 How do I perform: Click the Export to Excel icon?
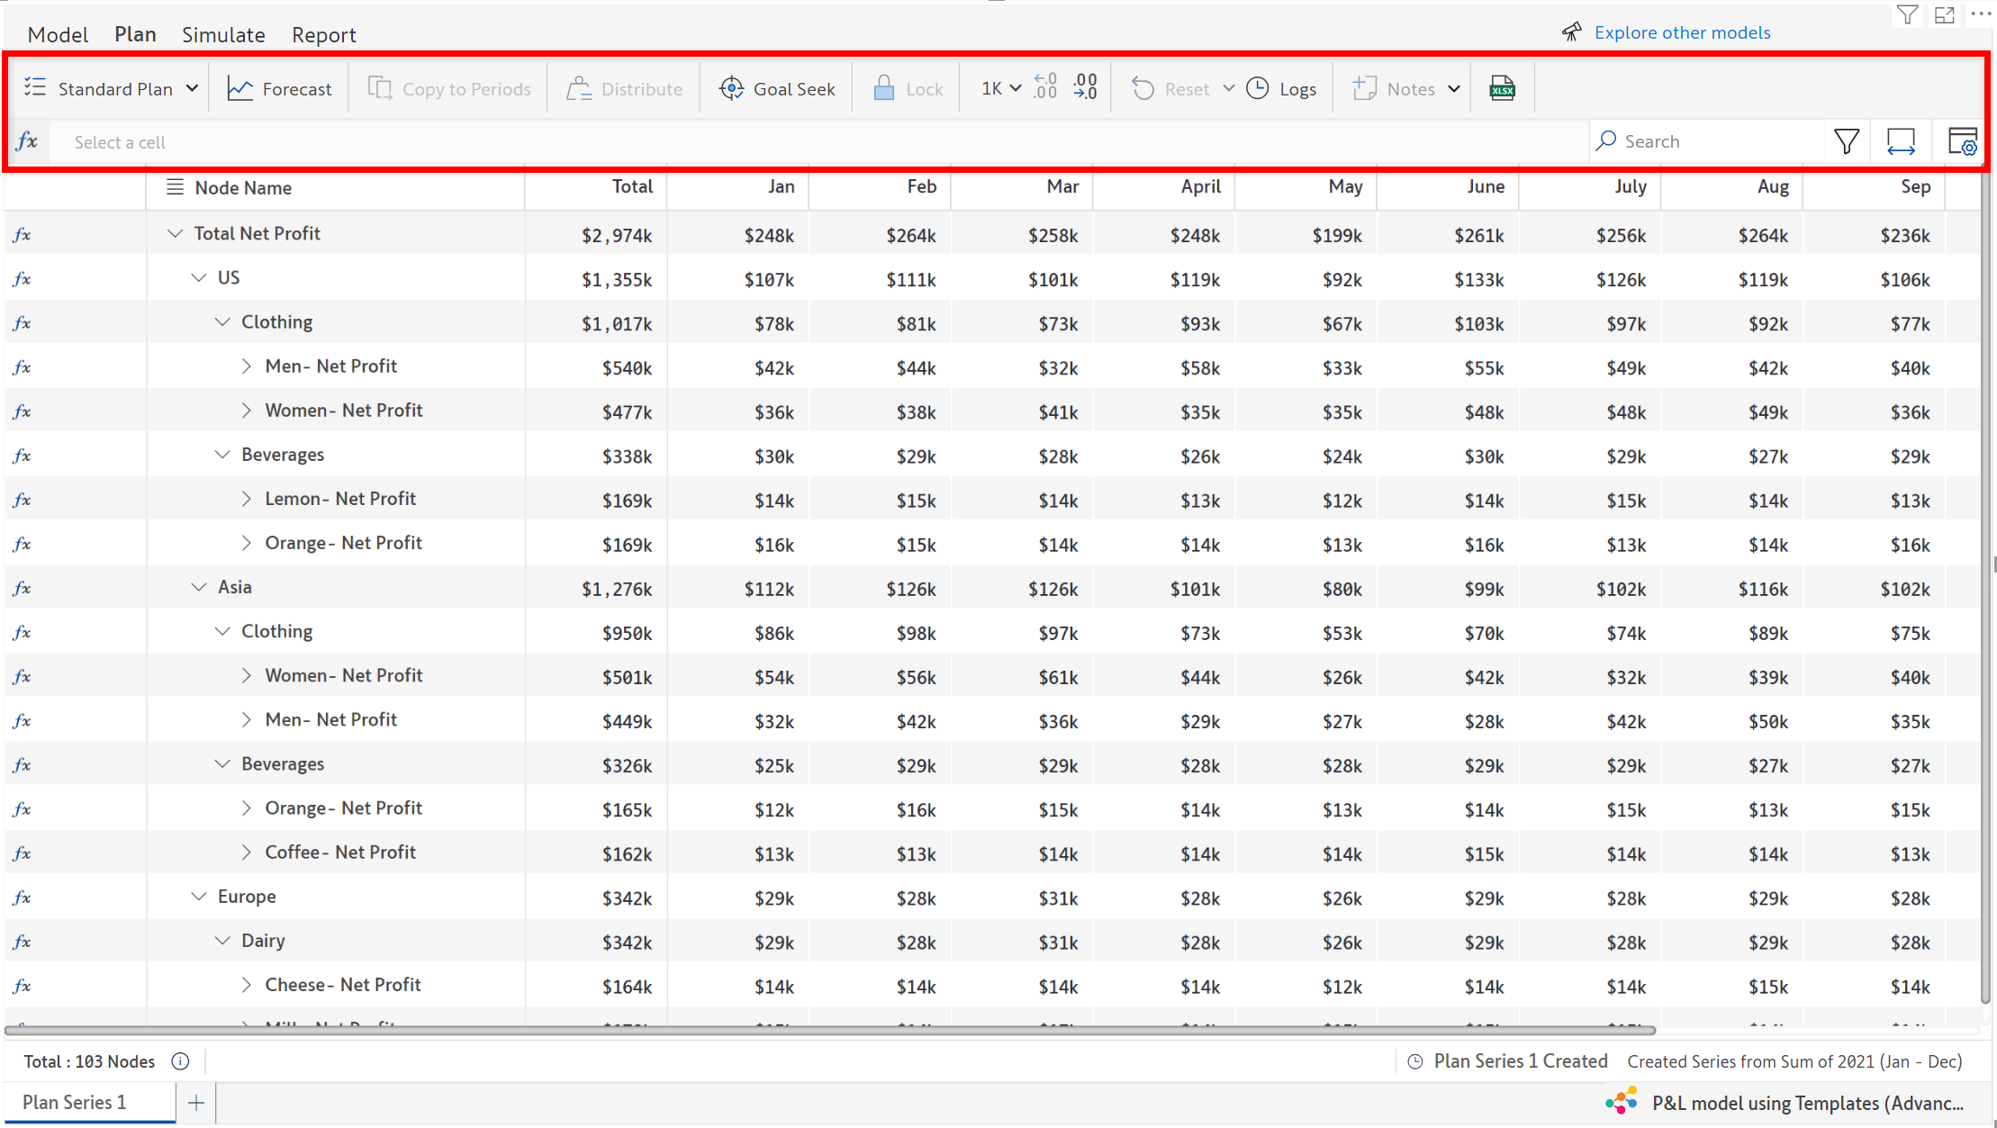(x=1502, y=88)
